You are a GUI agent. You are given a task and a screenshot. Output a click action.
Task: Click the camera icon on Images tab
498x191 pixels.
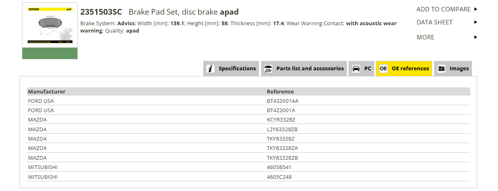[441, 69]
